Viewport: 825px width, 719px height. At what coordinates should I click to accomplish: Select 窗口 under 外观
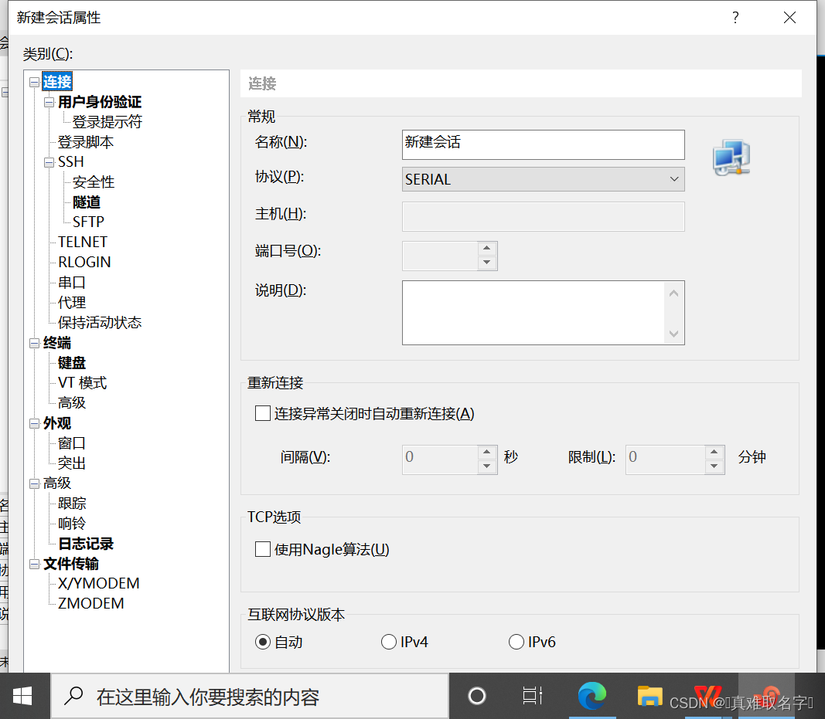pyautogui.click(x=72, y=443)
